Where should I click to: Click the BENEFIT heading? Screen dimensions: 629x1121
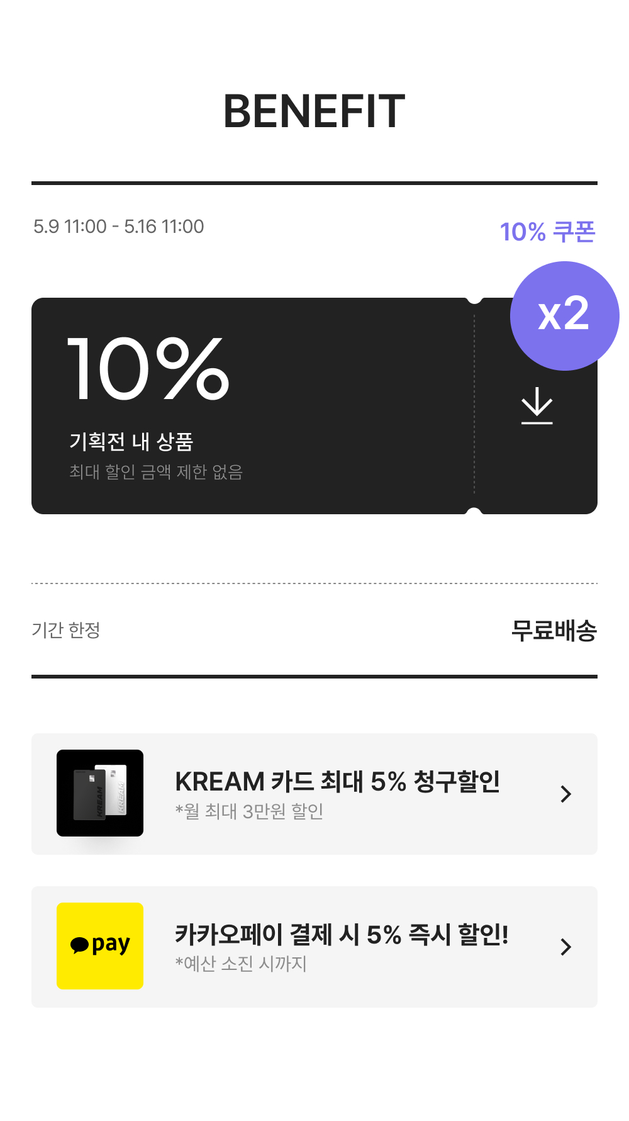click(314, 111)
